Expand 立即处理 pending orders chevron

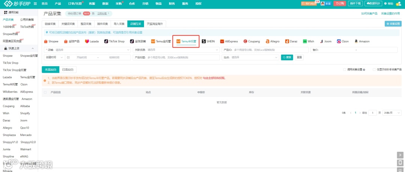tap(108, 13)
